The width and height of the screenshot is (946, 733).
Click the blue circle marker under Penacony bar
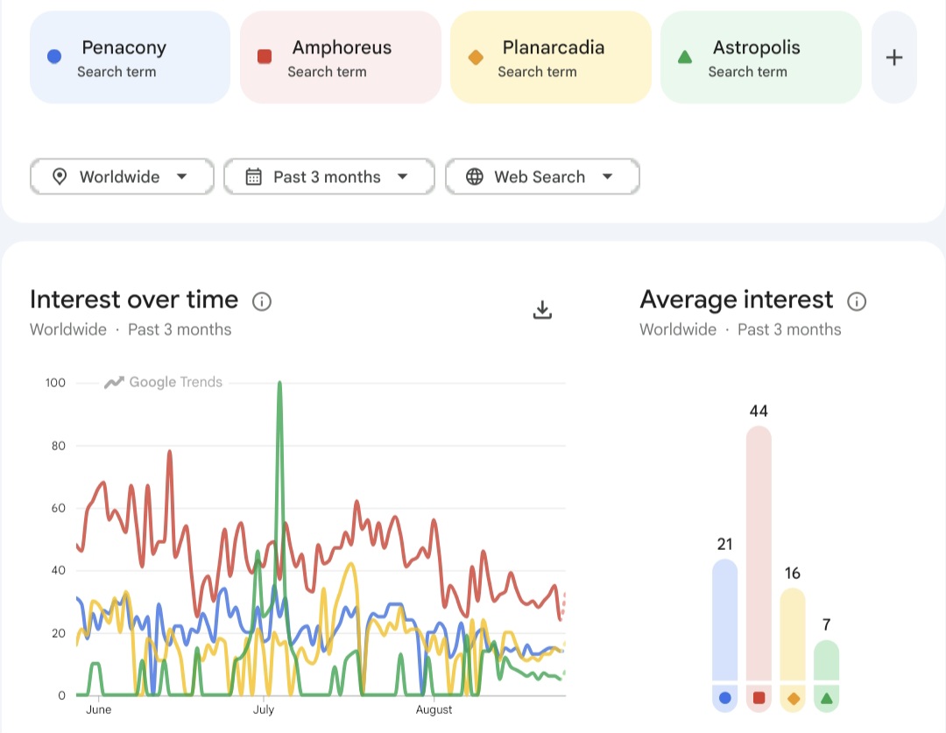pos(725,698)
